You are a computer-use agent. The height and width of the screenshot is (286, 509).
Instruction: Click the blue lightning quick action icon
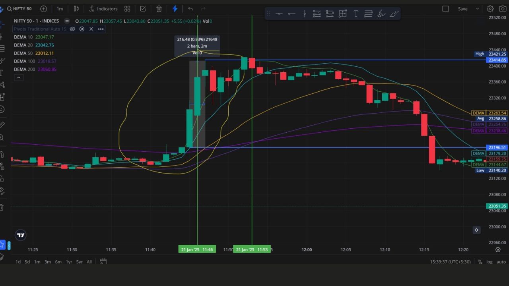(175, 9)
